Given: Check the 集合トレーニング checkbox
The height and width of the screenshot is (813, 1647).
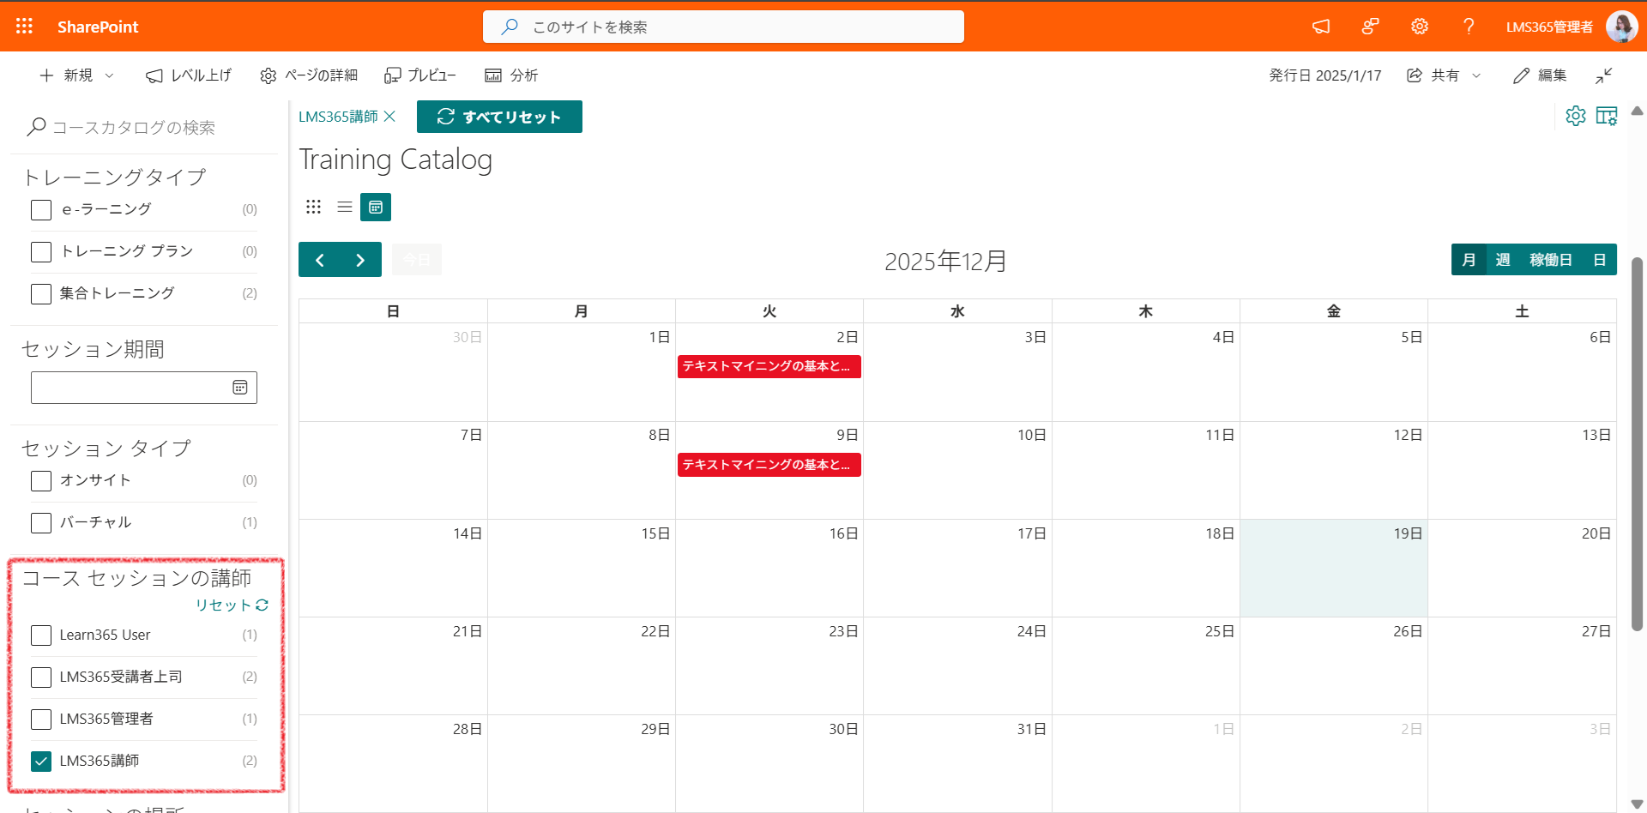Looking at the screenshot, I should 41,294.
